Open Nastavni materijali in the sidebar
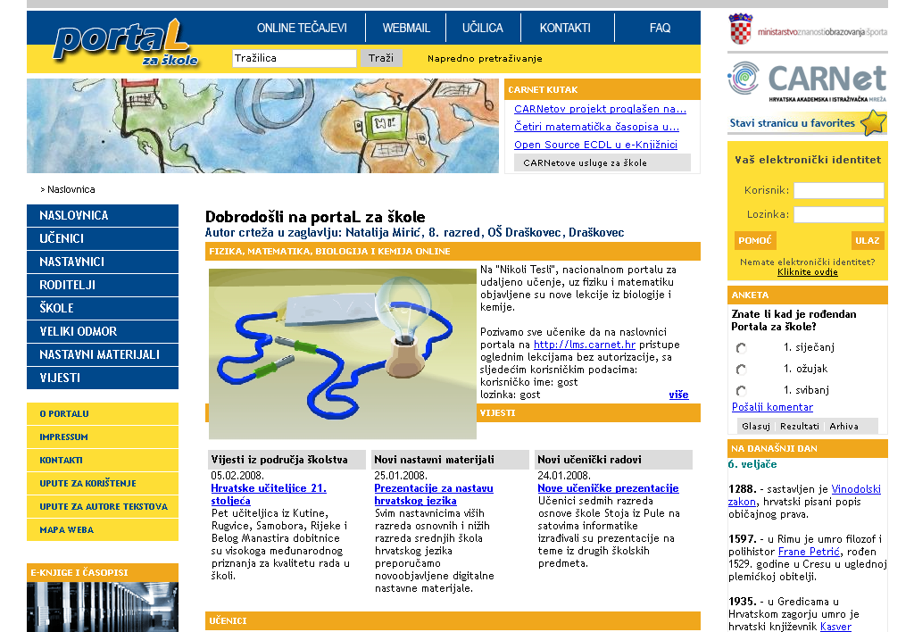 tap(103, 355)
